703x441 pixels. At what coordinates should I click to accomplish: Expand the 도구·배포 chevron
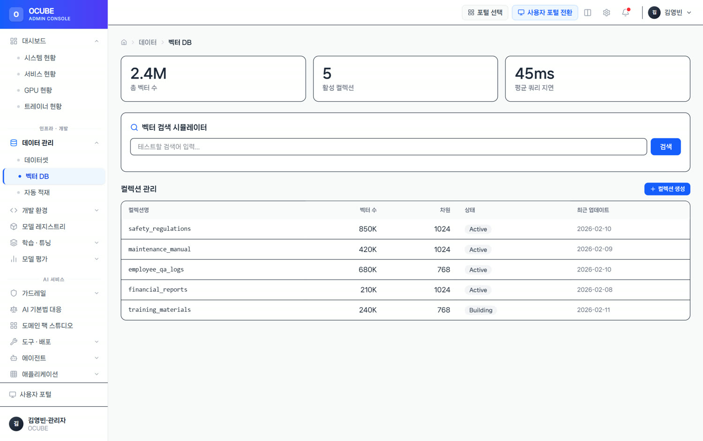pos(97,342)
